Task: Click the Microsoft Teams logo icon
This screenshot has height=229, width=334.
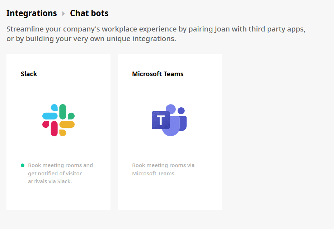Action: pyautogui.click(x=169, y=119)
